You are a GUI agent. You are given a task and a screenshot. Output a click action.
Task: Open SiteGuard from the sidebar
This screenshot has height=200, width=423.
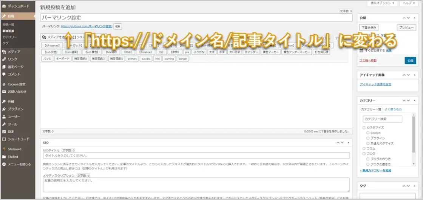pyautogui.click(x=4, y=149)
